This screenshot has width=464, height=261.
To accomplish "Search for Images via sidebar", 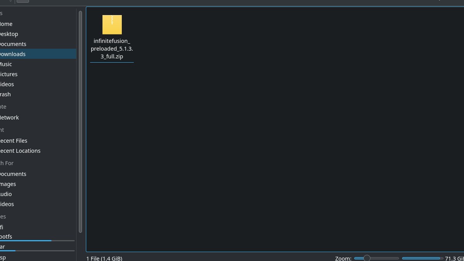I will click(8, 184).
